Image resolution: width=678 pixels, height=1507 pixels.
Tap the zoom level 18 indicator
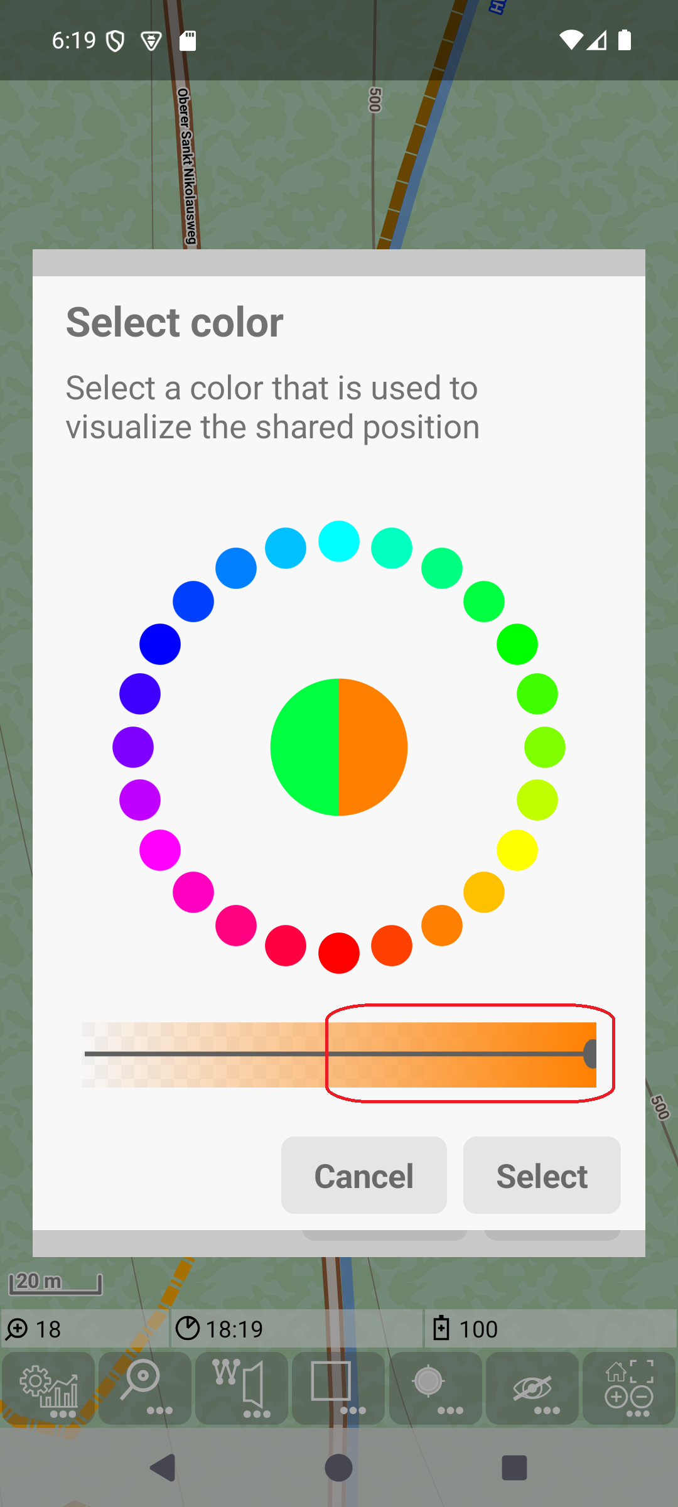pos(85,1329)
